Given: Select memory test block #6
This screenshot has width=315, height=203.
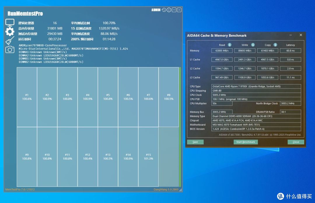Looking at the screenshot, I should click(128, 97).
